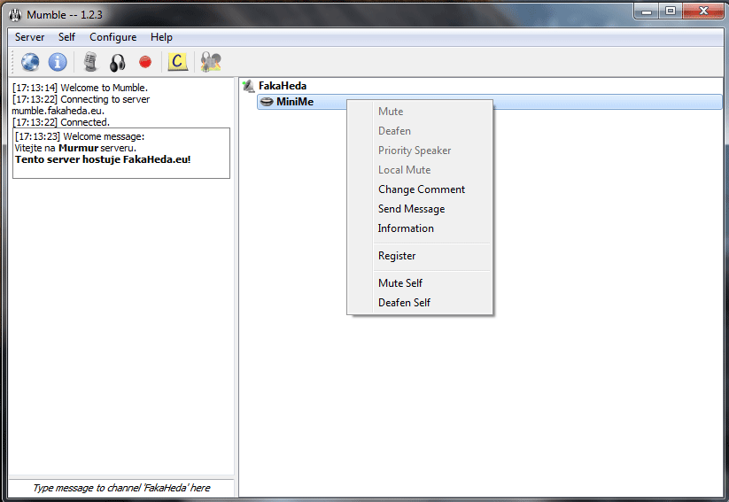Toggle microphone mute in the toolbar
729x502 pixels.
pyautogui.click(x=90, y=62)
